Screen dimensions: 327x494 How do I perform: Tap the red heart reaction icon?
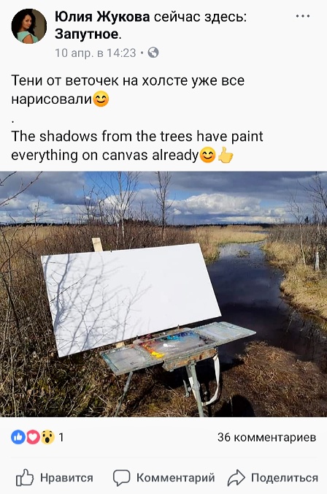pyautogui.click(x=33, y=437)
